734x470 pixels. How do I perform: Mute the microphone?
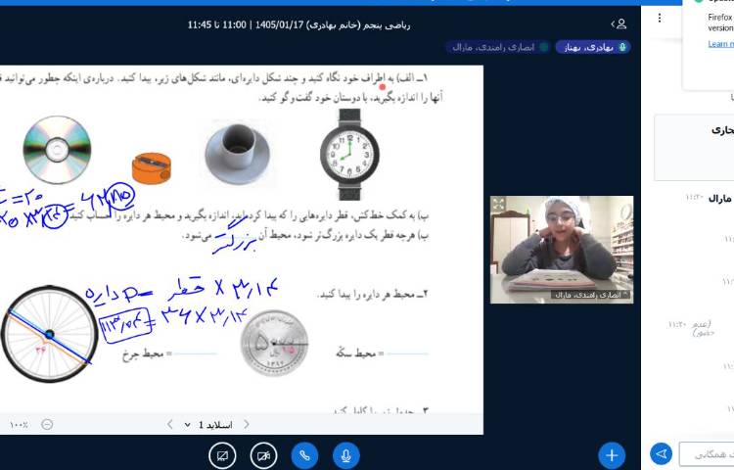(x=346, y=455)
